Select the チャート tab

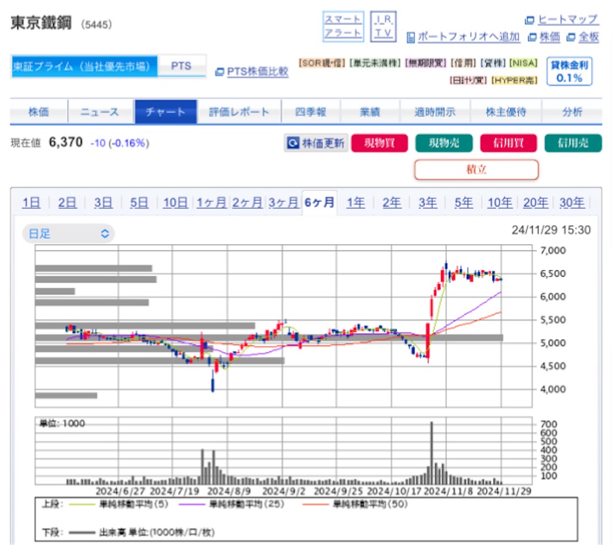(166, 112)
